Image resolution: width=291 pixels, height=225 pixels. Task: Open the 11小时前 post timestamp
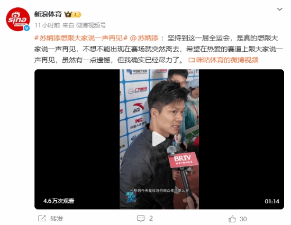[47, 25]
